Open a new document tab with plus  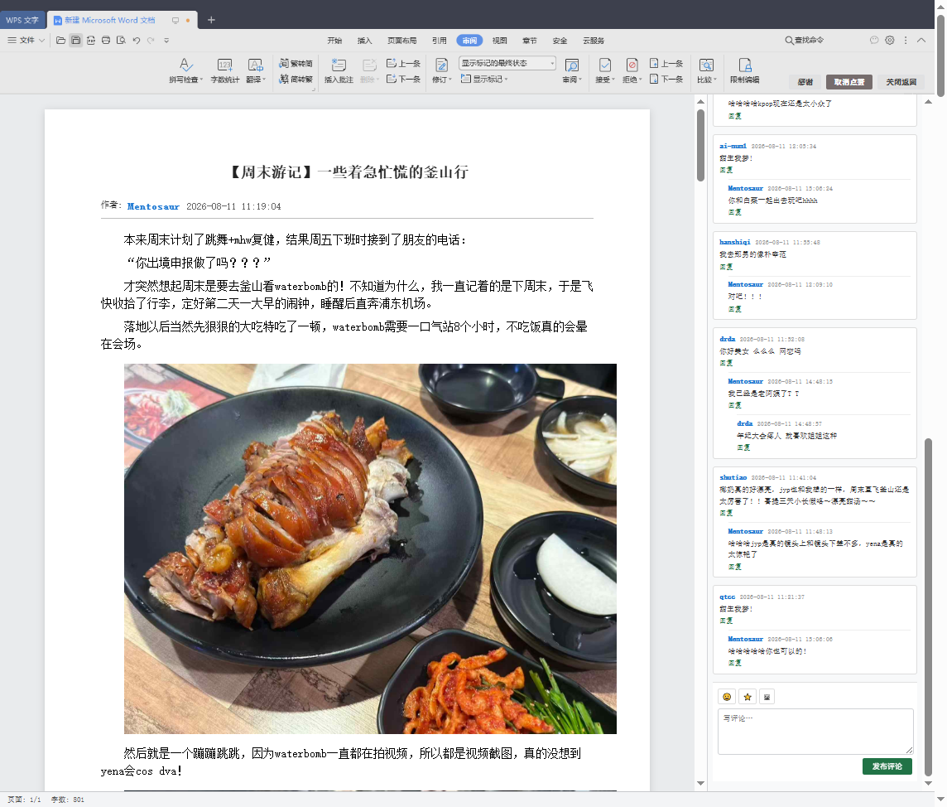click(211, 20)
